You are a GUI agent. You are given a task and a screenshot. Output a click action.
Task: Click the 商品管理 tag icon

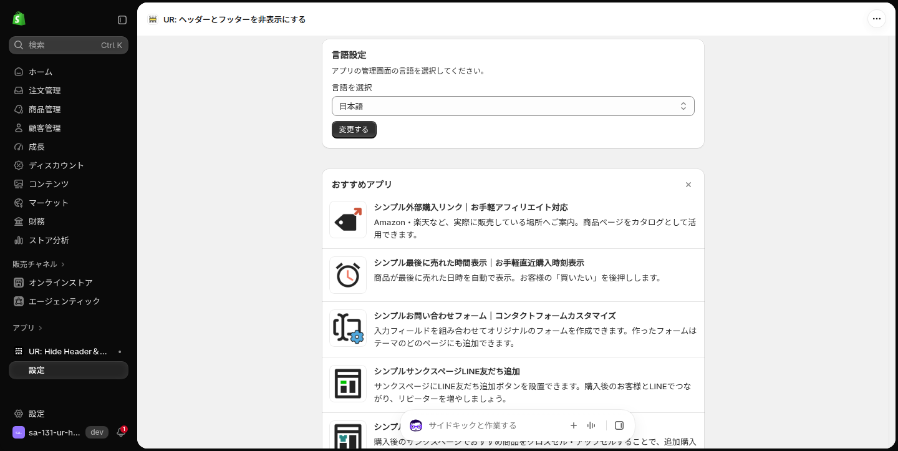(x=19, y=109)
